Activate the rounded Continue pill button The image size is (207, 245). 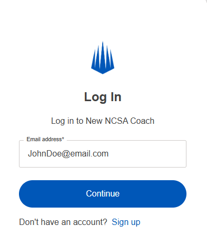pyautogui.click(x=103, y=194)
